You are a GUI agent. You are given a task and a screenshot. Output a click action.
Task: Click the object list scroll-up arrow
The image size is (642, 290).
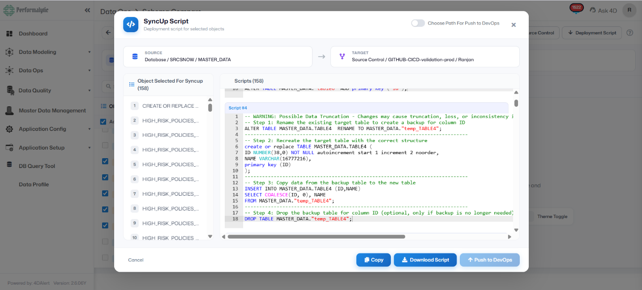click(210, 100)
